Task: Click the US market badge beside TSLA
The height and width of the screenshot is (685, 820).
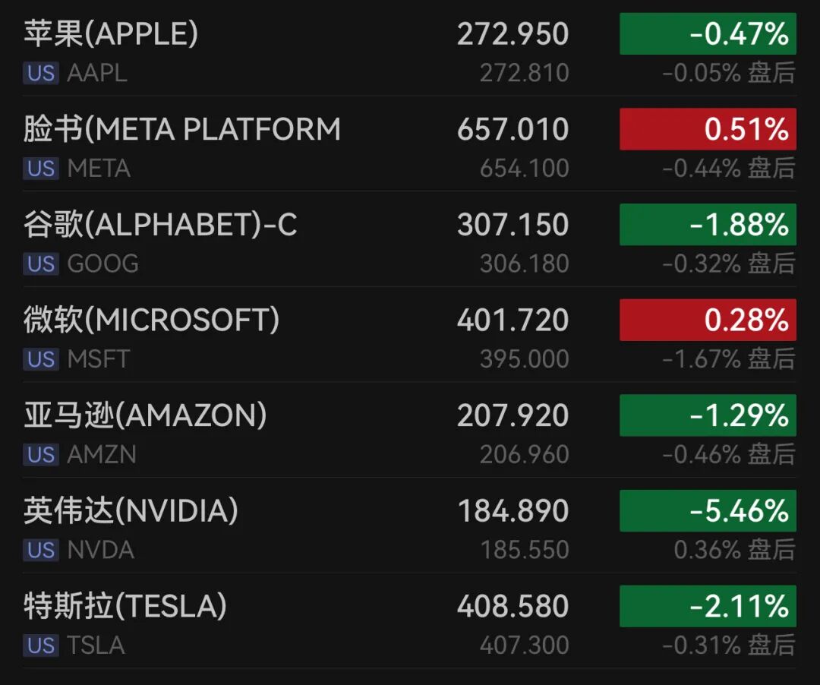Action: (x=40, y=645)
